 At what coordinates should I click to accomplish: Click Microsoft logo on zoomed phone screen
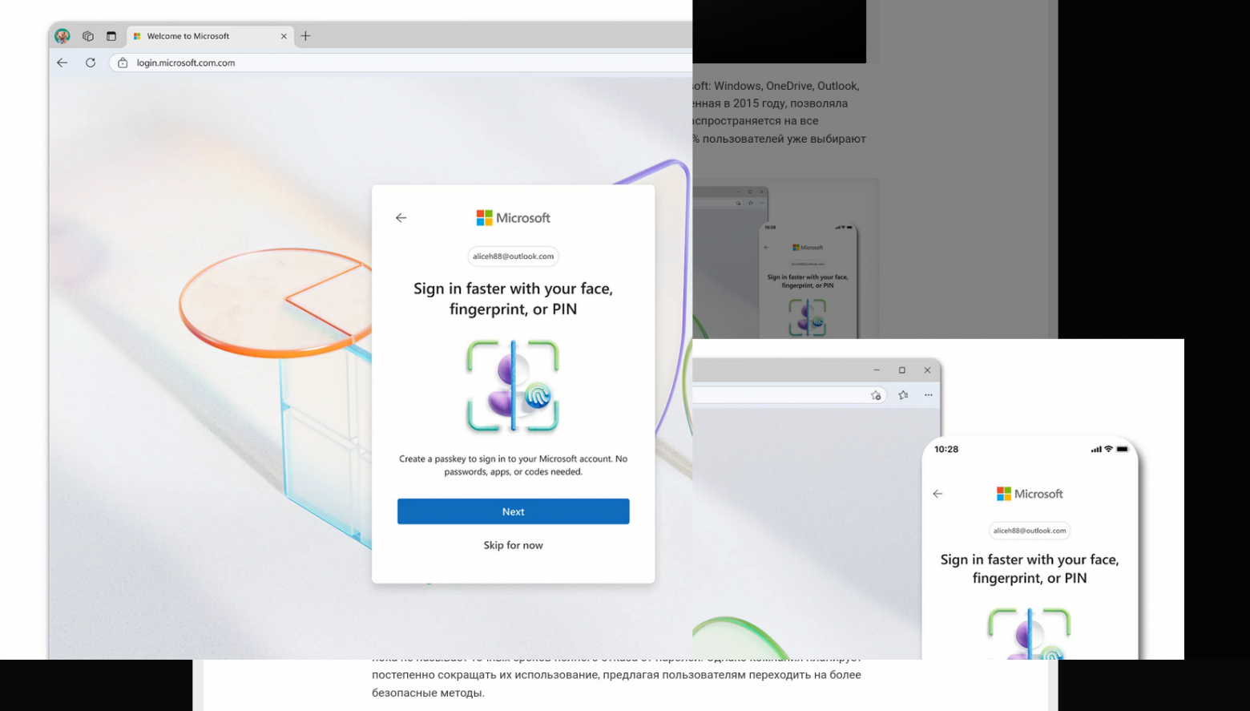[1030, 494]
